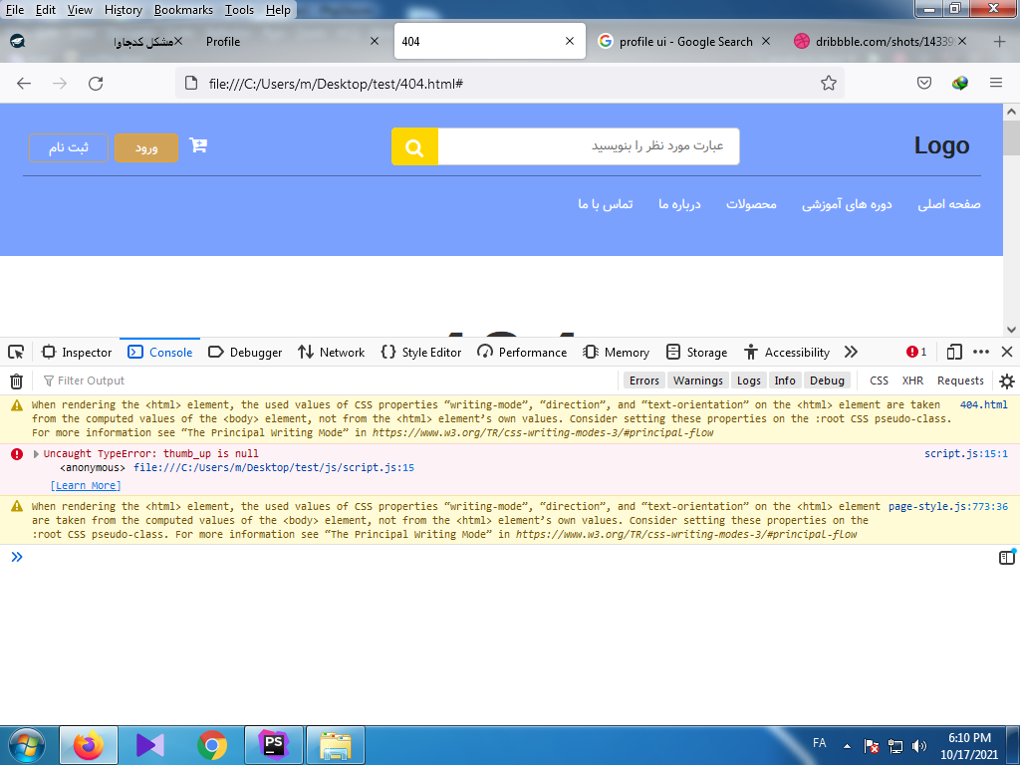The width and height of the screenshot is (1020, 765).
Task: Open console settings gear icon
Action: pyautogui.click(x=1006, y=381)
